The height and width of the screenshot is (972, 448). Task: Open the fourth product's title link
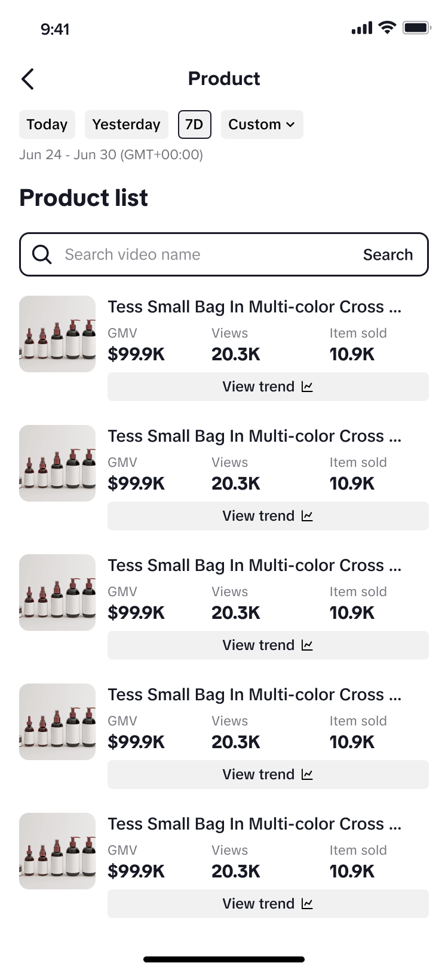point(254,695)
